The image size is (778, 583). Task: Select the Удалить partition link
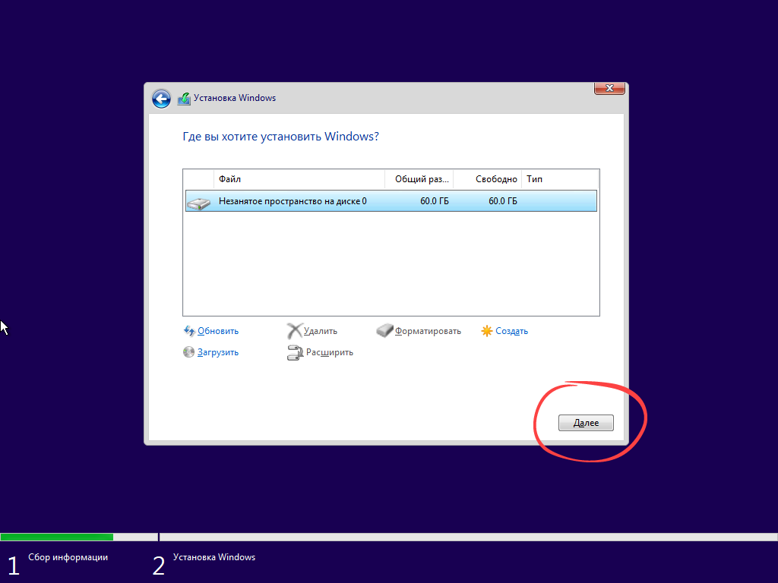321,331
